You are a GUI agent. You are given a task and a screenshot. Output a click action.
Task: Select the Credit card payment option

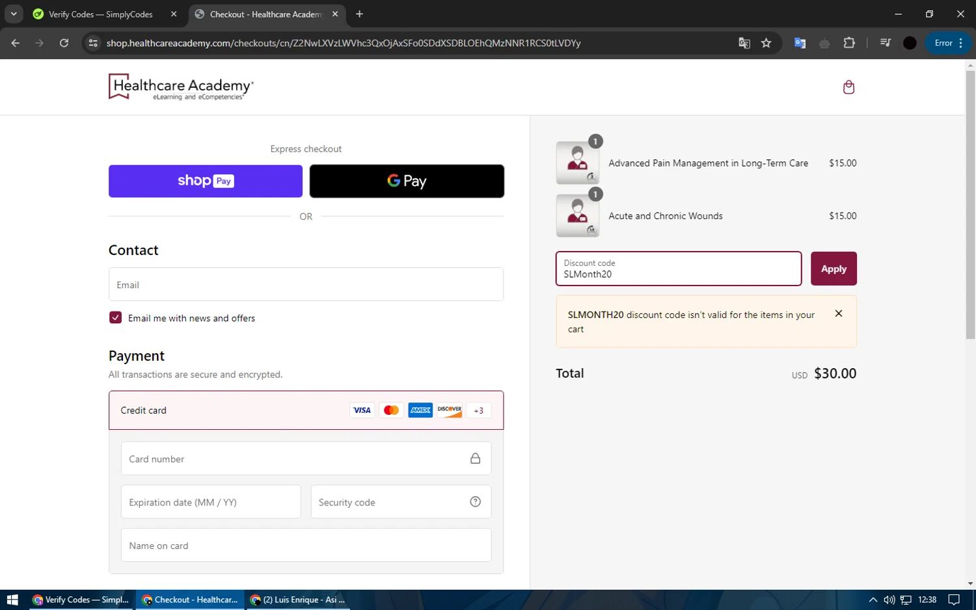pos(306,410)
